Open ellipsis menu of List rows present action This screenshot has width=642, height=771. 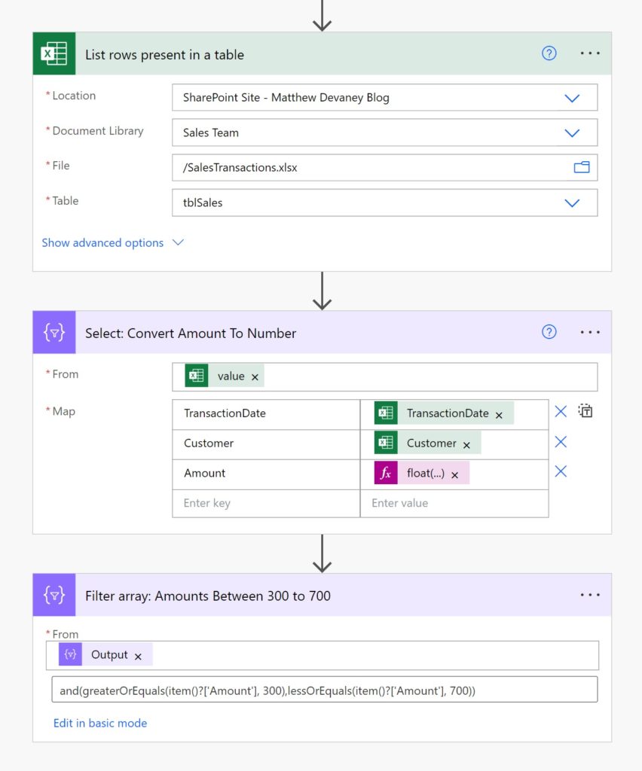tap(589, 53)
